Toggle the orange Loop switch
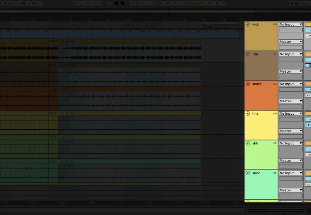 [194, 3]
